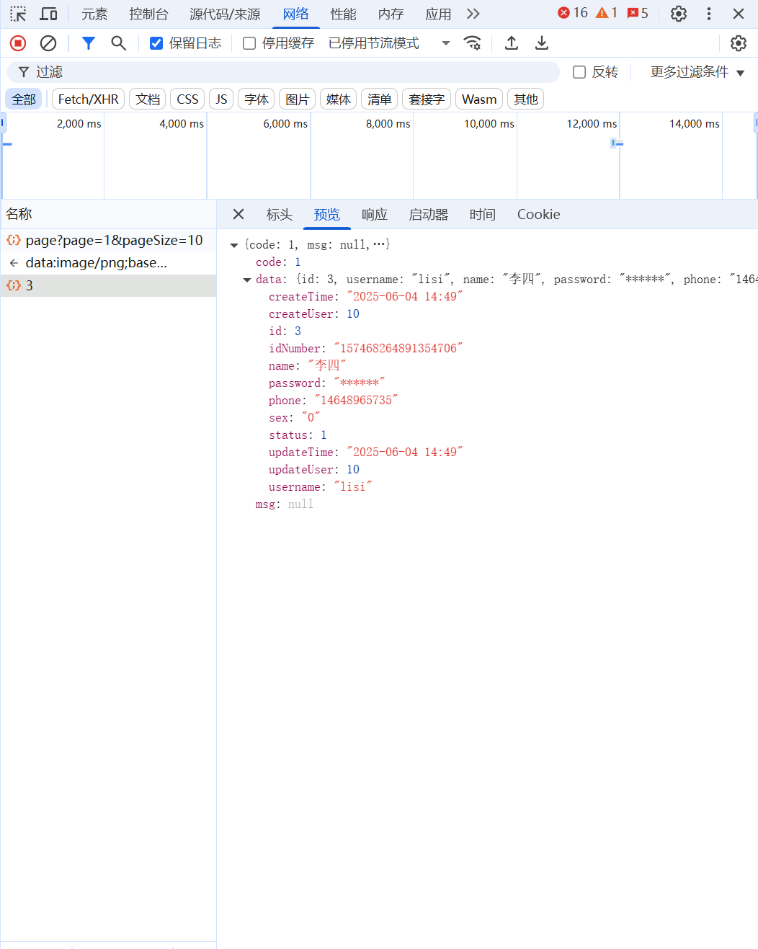Toggle the network filter funnel icon

click(x=89, y=43)
